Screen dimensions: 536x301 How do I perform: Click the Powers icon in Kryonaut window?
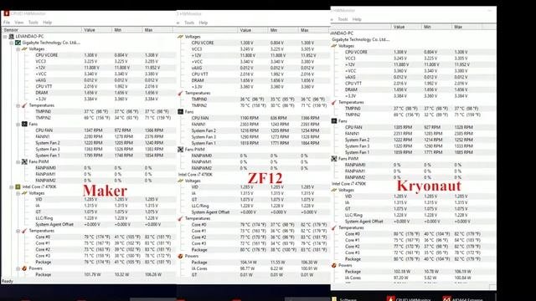pyautogui.click(x=334, y=265)
